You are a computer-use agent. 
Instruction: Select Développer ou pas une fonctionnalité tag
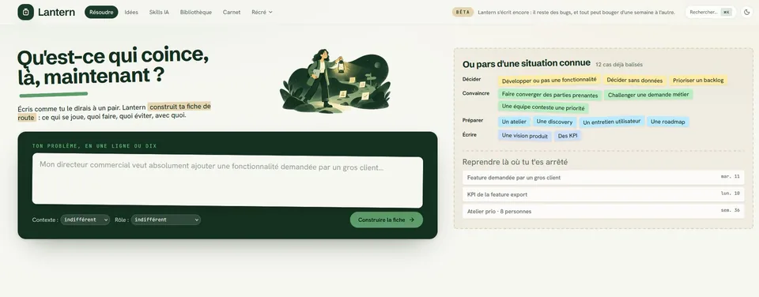pyautogui.click(x=549, y=81)
